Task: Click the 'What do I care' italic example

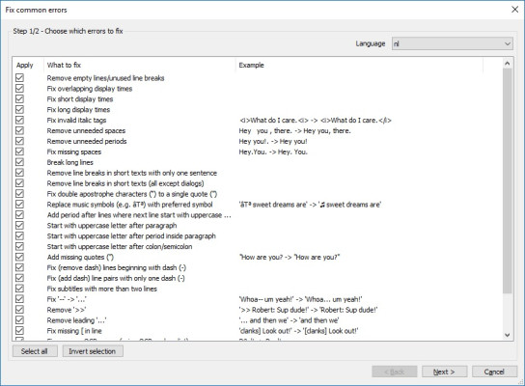Action: [x=315, y=121]
